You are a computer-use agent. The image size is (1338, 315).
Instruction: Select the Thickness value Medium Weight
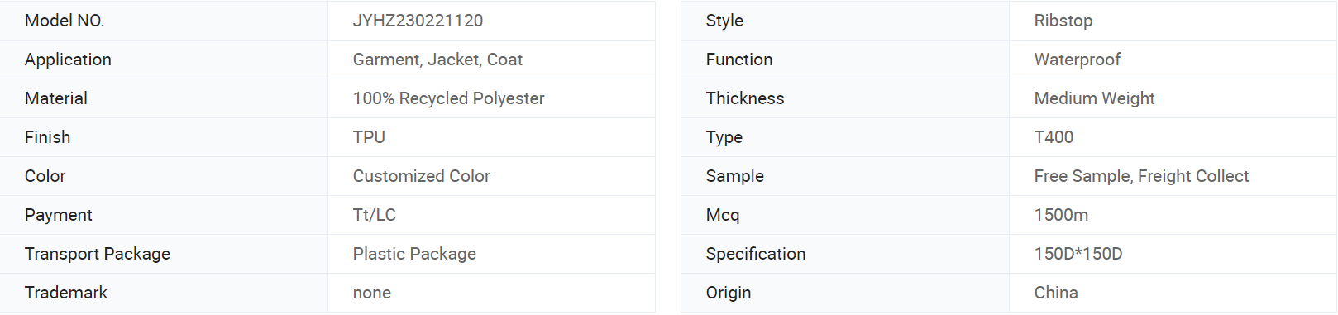(x=1094, y=98)
